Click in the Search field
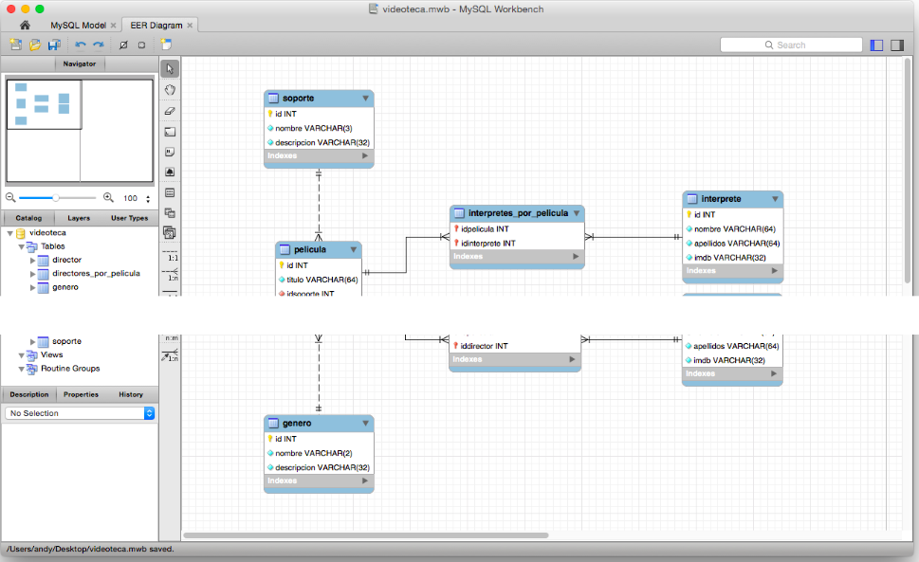Screen dimensions: 919x562 coord(791,45)
